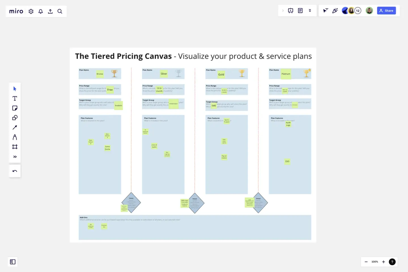Image resolution: width=408 pixels, height=272 pixels.
Task: Click the 100% zoom level control
Action: click(375, 262)
